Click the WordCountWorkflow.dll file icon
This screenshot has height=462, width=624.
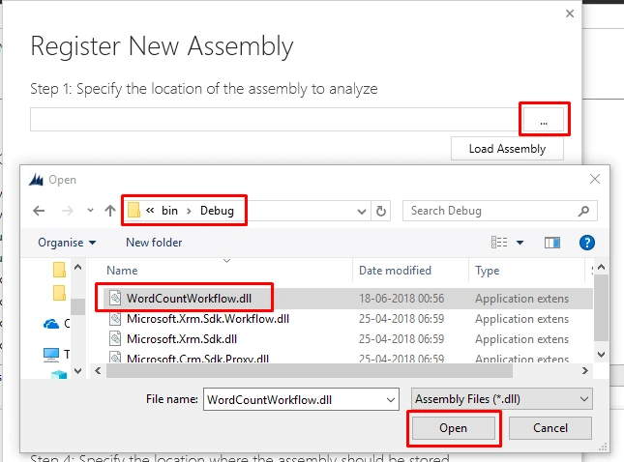click(115, 298)
